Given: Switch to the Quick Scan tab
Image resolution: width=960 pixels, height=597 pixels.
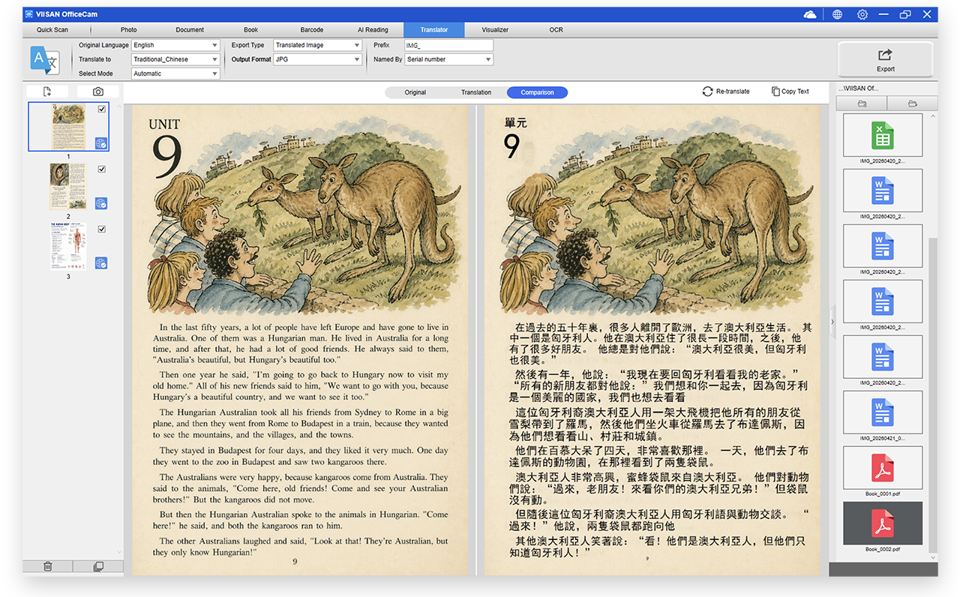Looking at the screenshot, I should 52,30.
